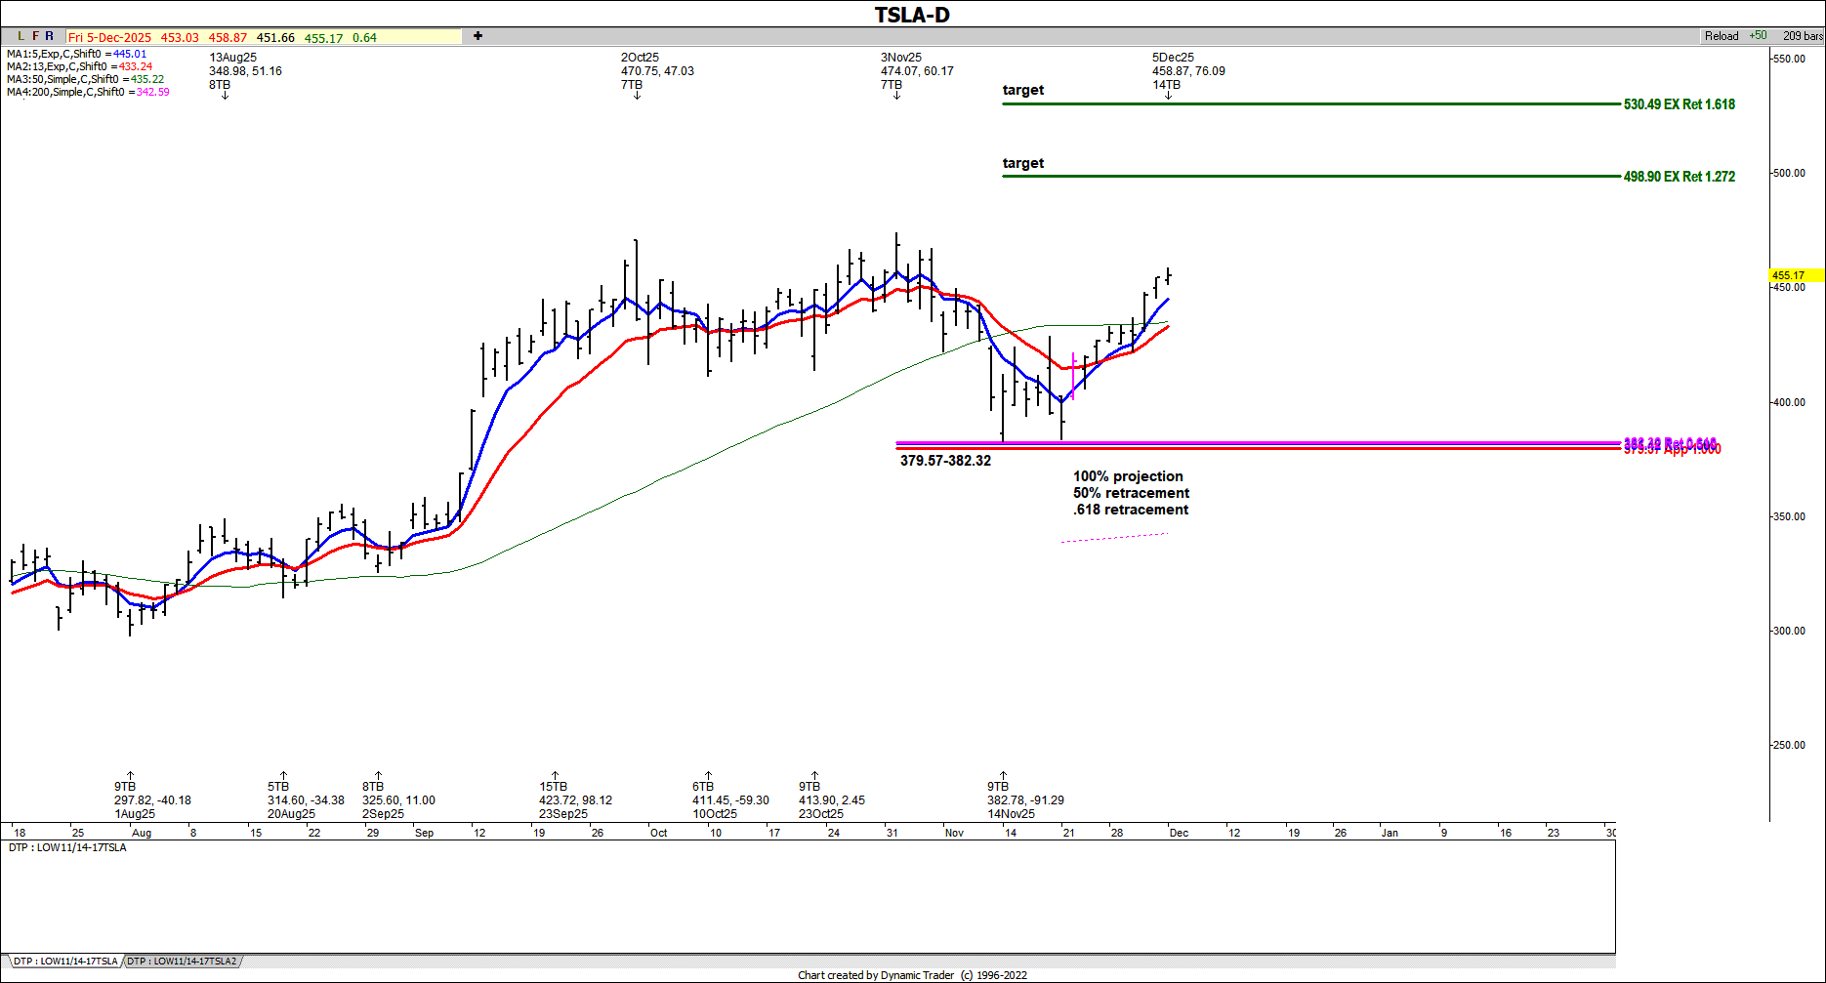Click the plus crosshair icon beside data bar
The width and height of the screenshot is (1826, 983).
tap(477, 36)
